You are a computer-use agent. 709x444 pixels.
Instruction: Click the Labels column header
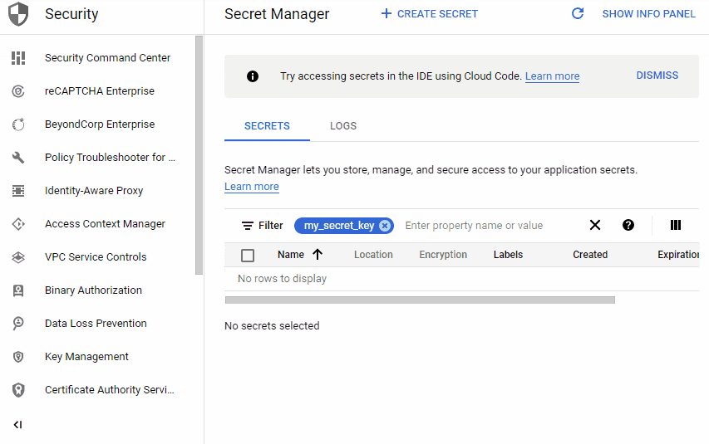pyautogui.click(x=508, y=255)
